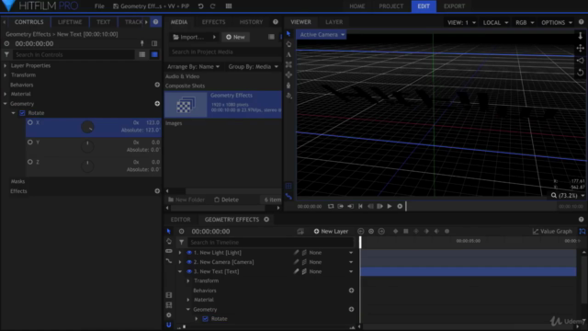This screenshot has width=588, height=331.
Task: Select the Selection arrow tool in viewer
Action: [288, 34]
